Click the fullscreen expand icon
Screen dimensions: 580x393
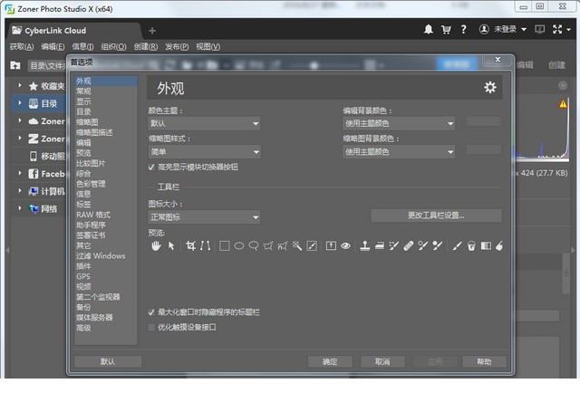point(557,29)
